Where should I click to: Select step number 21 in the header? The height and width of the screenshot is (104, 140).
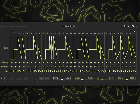pos(91,34)
